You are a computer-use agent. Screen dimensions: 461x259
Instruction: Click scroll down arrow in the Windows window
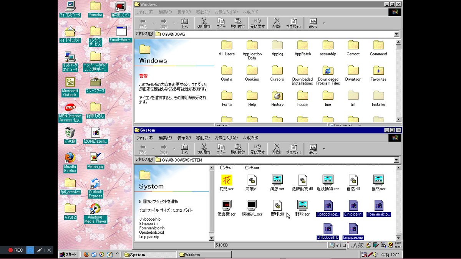point(398,119)
